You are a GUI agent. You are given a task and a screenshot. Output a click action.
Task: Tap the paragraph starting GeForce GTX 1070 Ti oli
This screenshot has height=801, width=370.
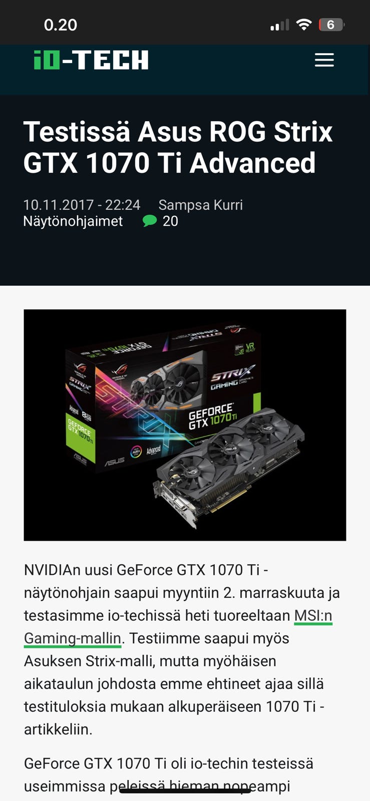click(x=169, y=774)
